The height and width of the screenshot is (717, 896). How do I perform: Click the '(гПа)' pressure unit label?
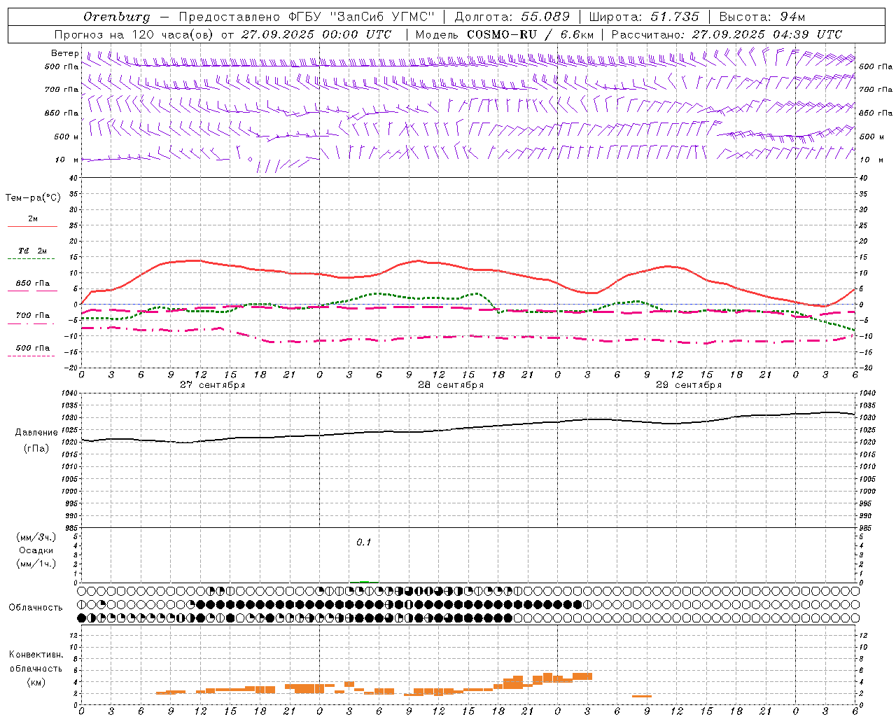(36, 449)
